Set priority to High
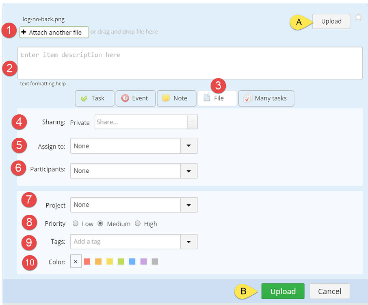 pyautogui.click(x=138, y=223)
